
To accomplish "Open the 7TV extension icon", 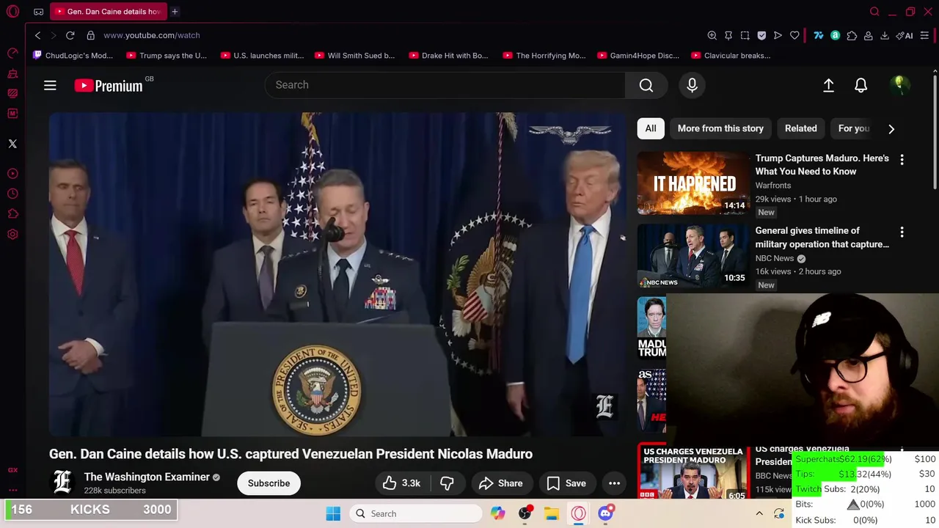I will click(x=819, y=35).
